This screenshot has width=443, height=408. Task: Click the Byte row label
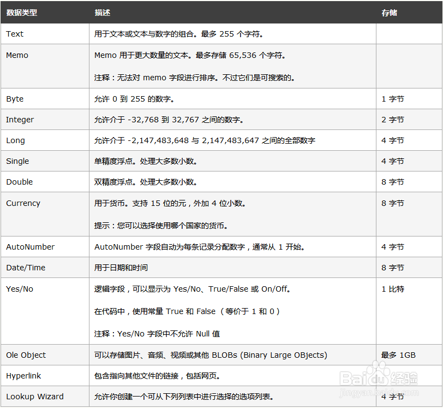point(14,99)
